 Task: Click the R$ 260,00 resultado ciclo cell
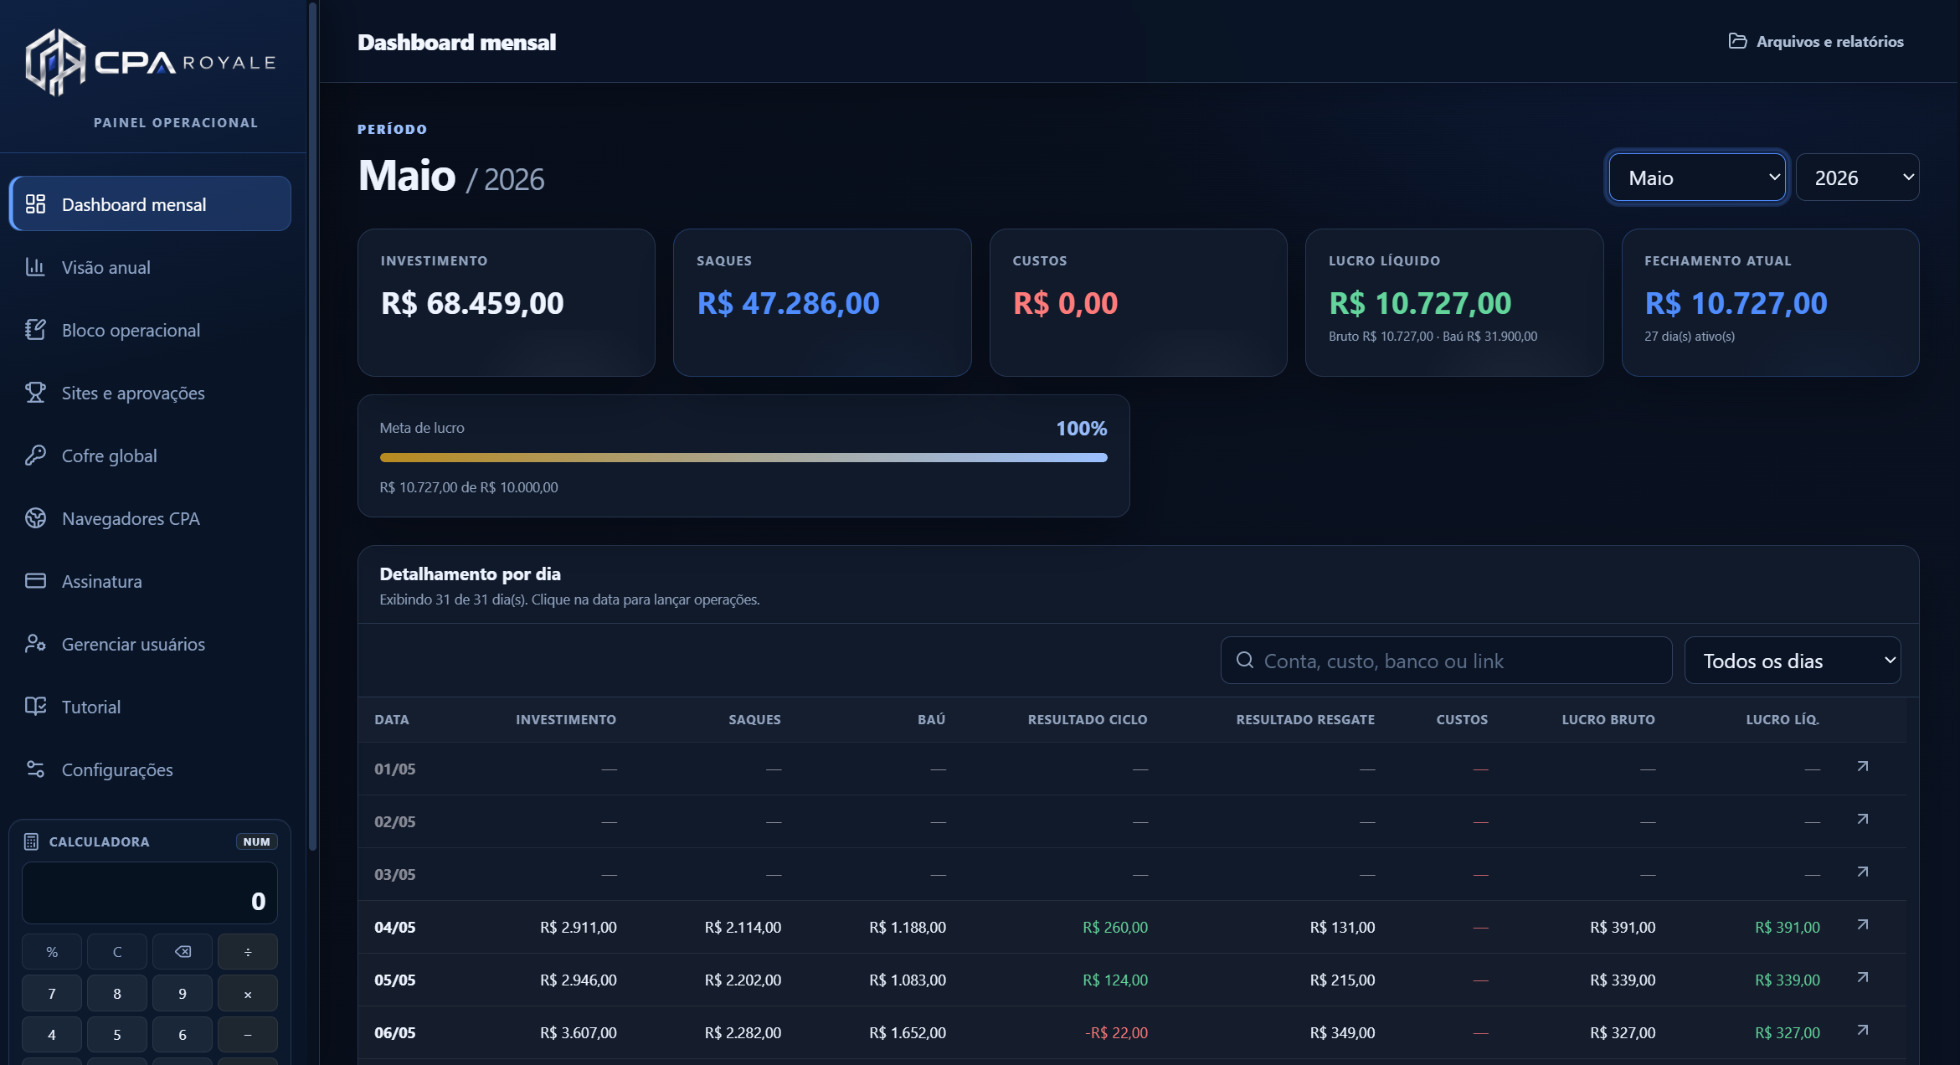(1115, 927)
